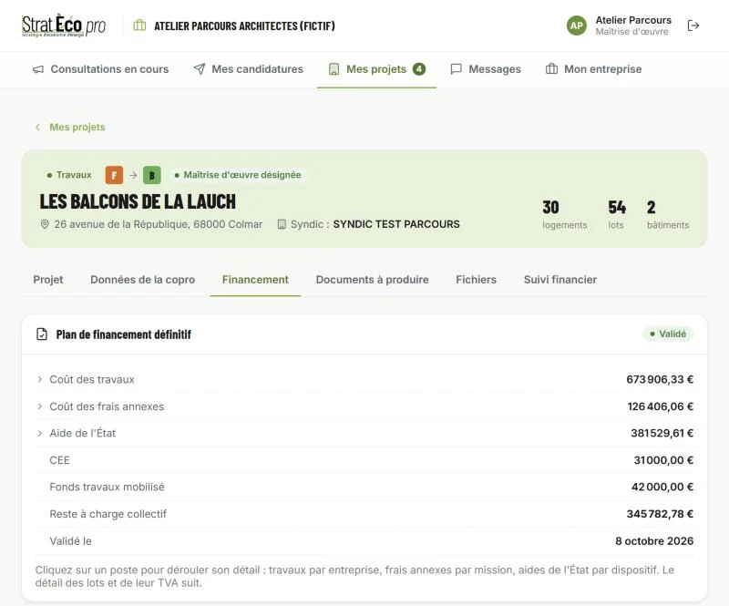
Task: Click the amount 345 782,78 €
Action: tap(660, 514)
